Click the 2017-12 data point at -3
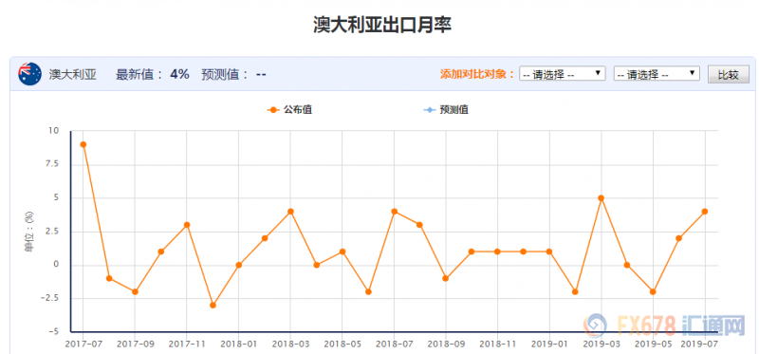This screenshot has height=354, width=759. pyautogui.click(x=213, y=305)
